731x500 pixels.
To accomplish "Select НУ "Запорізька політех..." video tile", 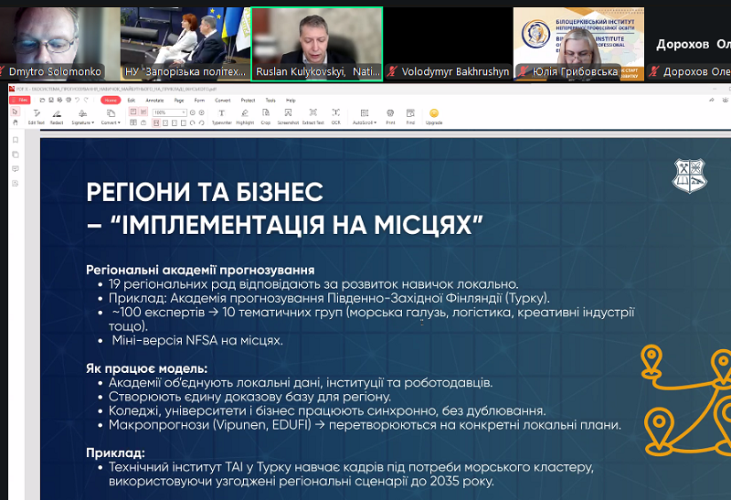I will point(185,44).
